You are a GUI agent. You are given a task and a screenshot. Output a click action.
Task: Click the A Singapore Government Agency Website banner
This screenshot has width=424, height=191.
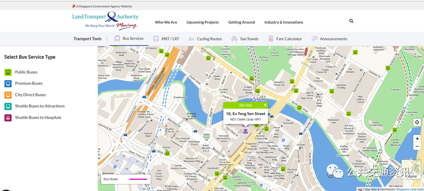(102, 6)
